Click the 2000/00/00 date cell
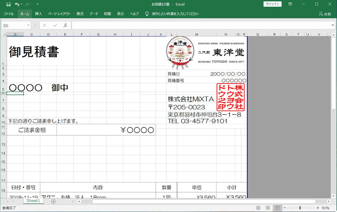337x212 pixels. tap(228, 74)
